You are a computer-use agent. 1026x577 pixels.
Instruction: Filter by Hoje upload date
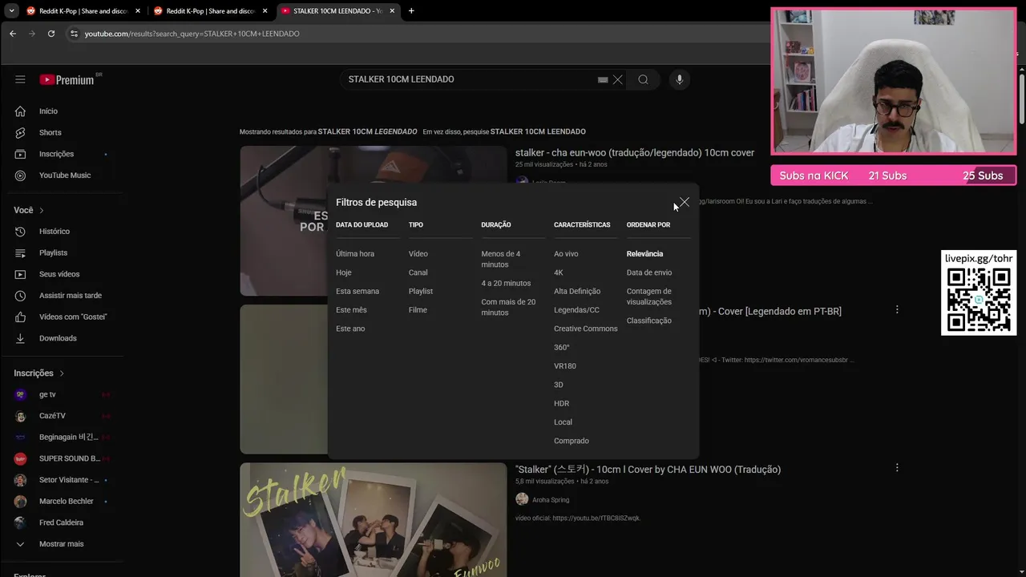pyautogui.click(x=344, y=272)
